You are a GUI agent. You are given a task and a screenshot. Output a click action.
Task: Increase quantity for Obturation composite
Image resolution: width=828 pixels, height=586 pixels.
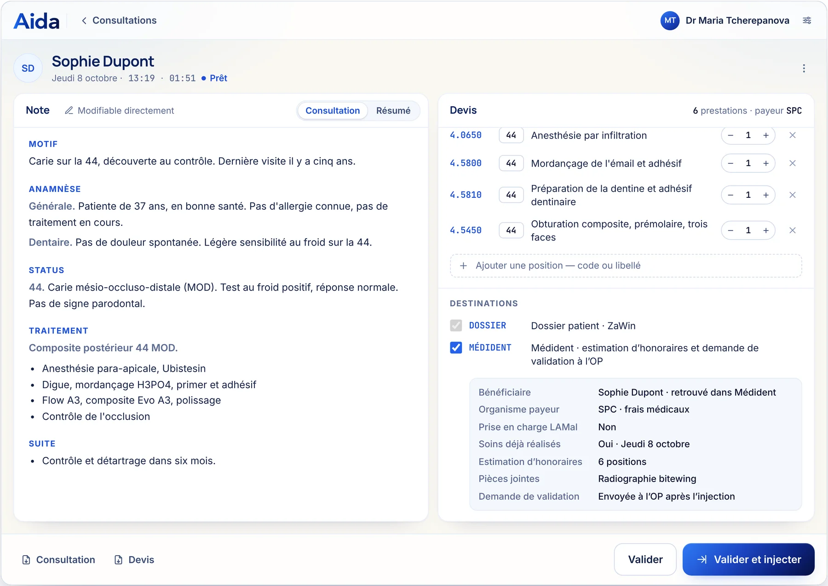pyautogui.click(x=766, y=230)
